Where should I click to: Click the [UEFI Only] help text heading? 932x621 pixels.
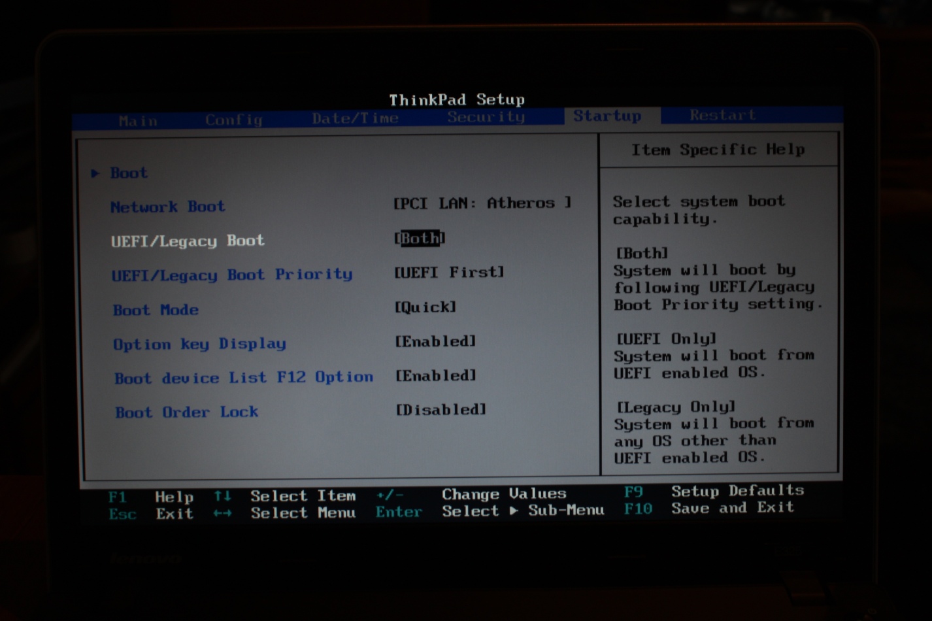[x=666, y=339]
